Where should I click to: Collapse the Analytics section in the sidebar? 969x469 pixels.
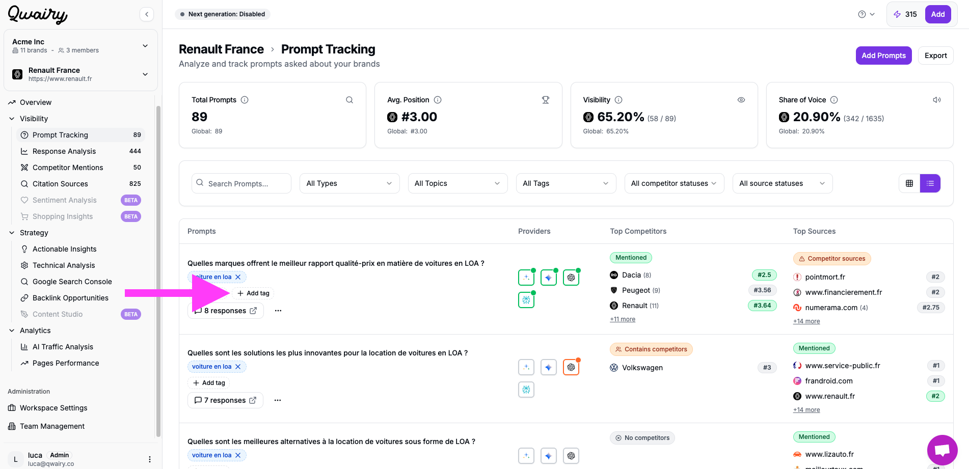tap(12, 330)
